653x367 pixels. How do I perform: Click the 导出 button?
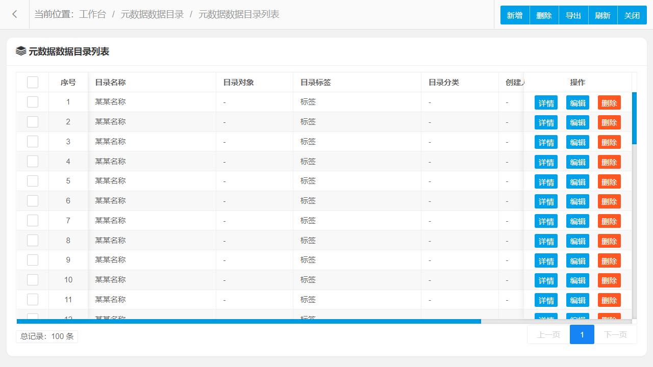tap(573, 15)
